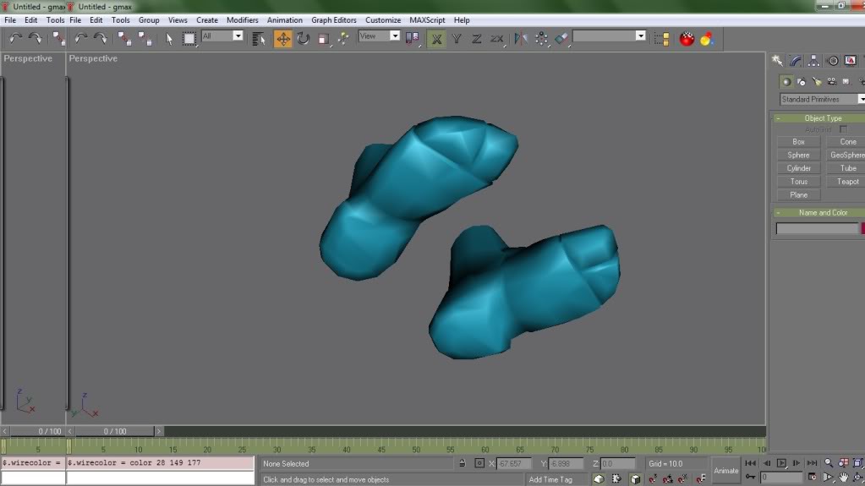Screen dimensions: 865x486
Task: Switch to the Hierarchy command panel
Action: (x=813, y=61)
